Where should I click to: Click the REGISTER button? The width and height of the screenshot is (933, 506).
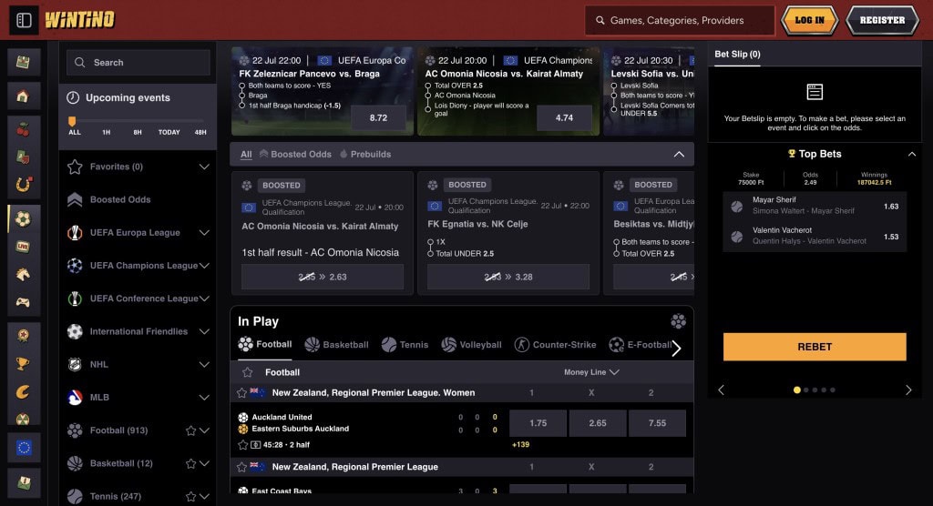pyautogui.click(x=882, y=20)
